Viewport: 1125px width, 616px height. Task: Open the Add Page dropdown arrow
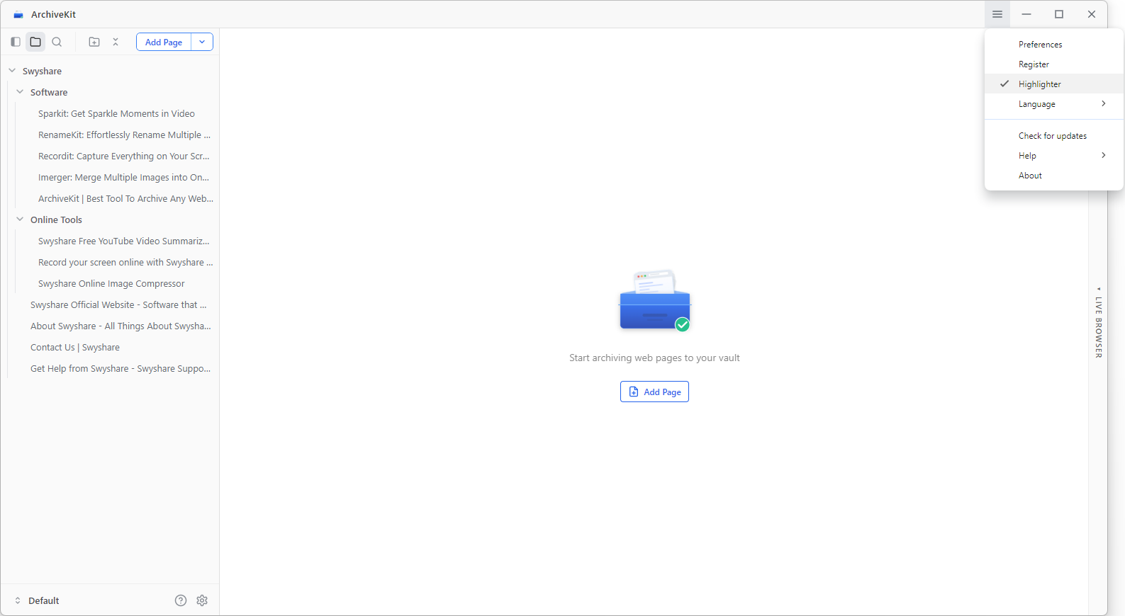(202, 42)
